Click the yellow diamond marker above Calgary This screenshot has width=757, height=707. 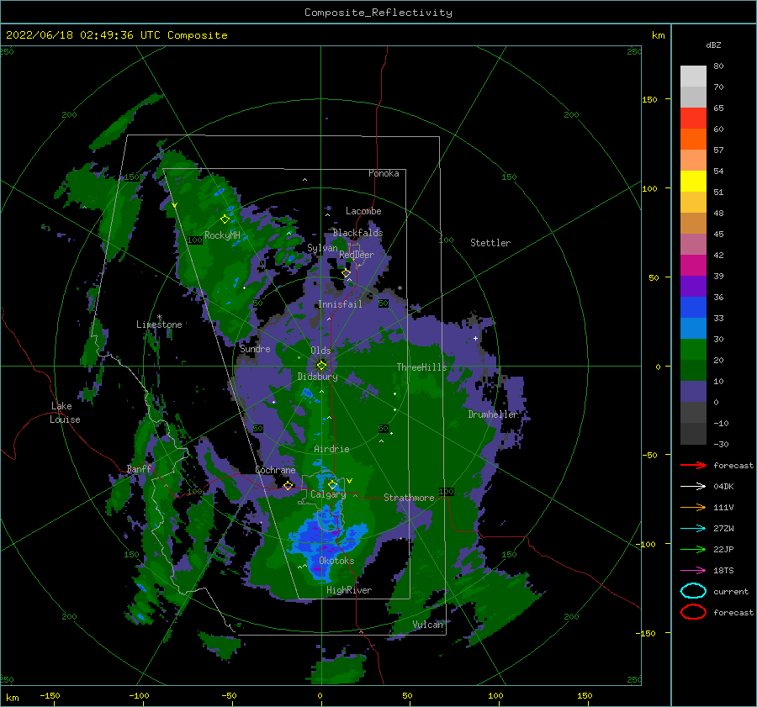pyautogui.click(x=332, y=484)
